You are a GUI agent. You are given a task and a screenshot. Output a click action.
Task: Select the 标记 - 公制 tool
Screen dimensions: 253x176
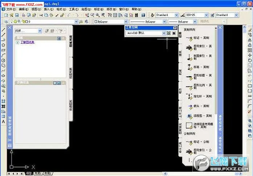click(x=198, y=142)
